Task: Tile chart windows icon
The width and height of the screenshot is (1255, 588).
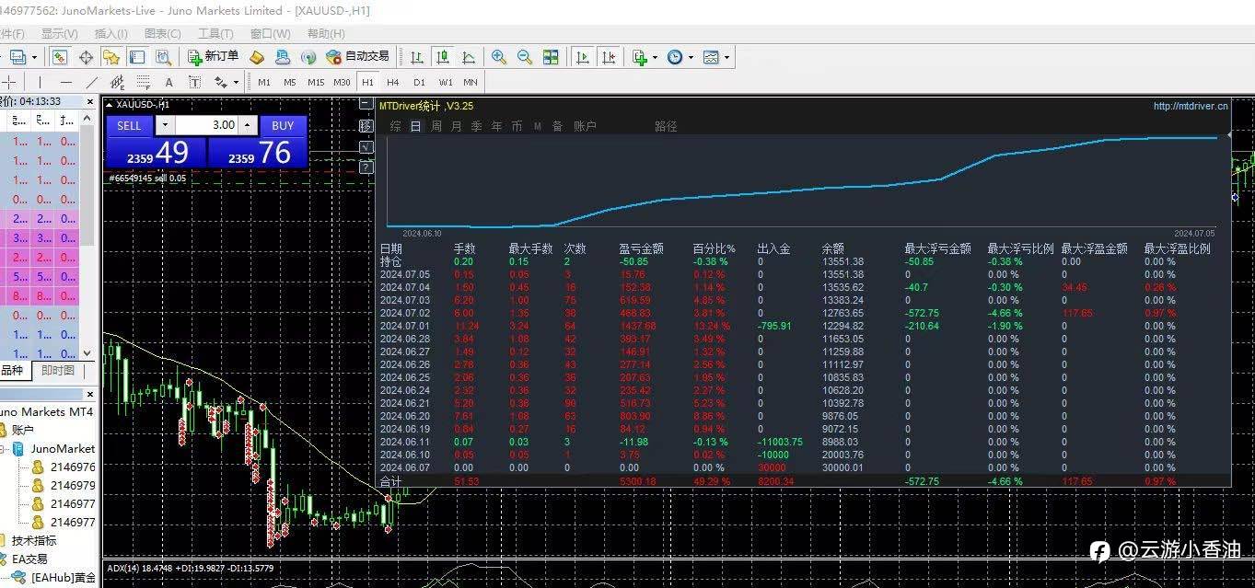Action: pos(551,57)
